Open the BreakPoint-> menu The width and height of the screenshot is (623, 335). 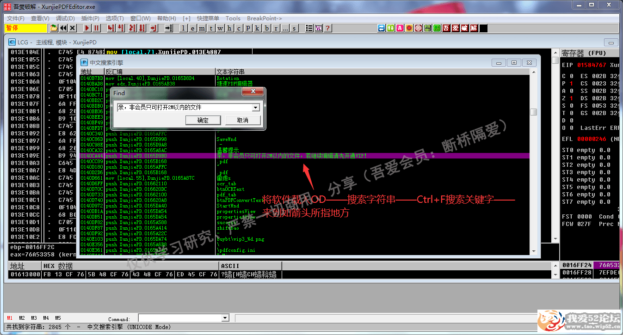tap(265, 18)
